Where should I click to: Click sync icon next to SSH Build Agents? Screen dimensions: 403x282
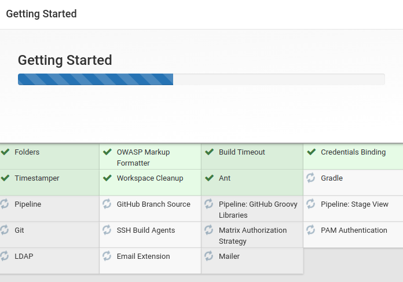pos(107,230)
